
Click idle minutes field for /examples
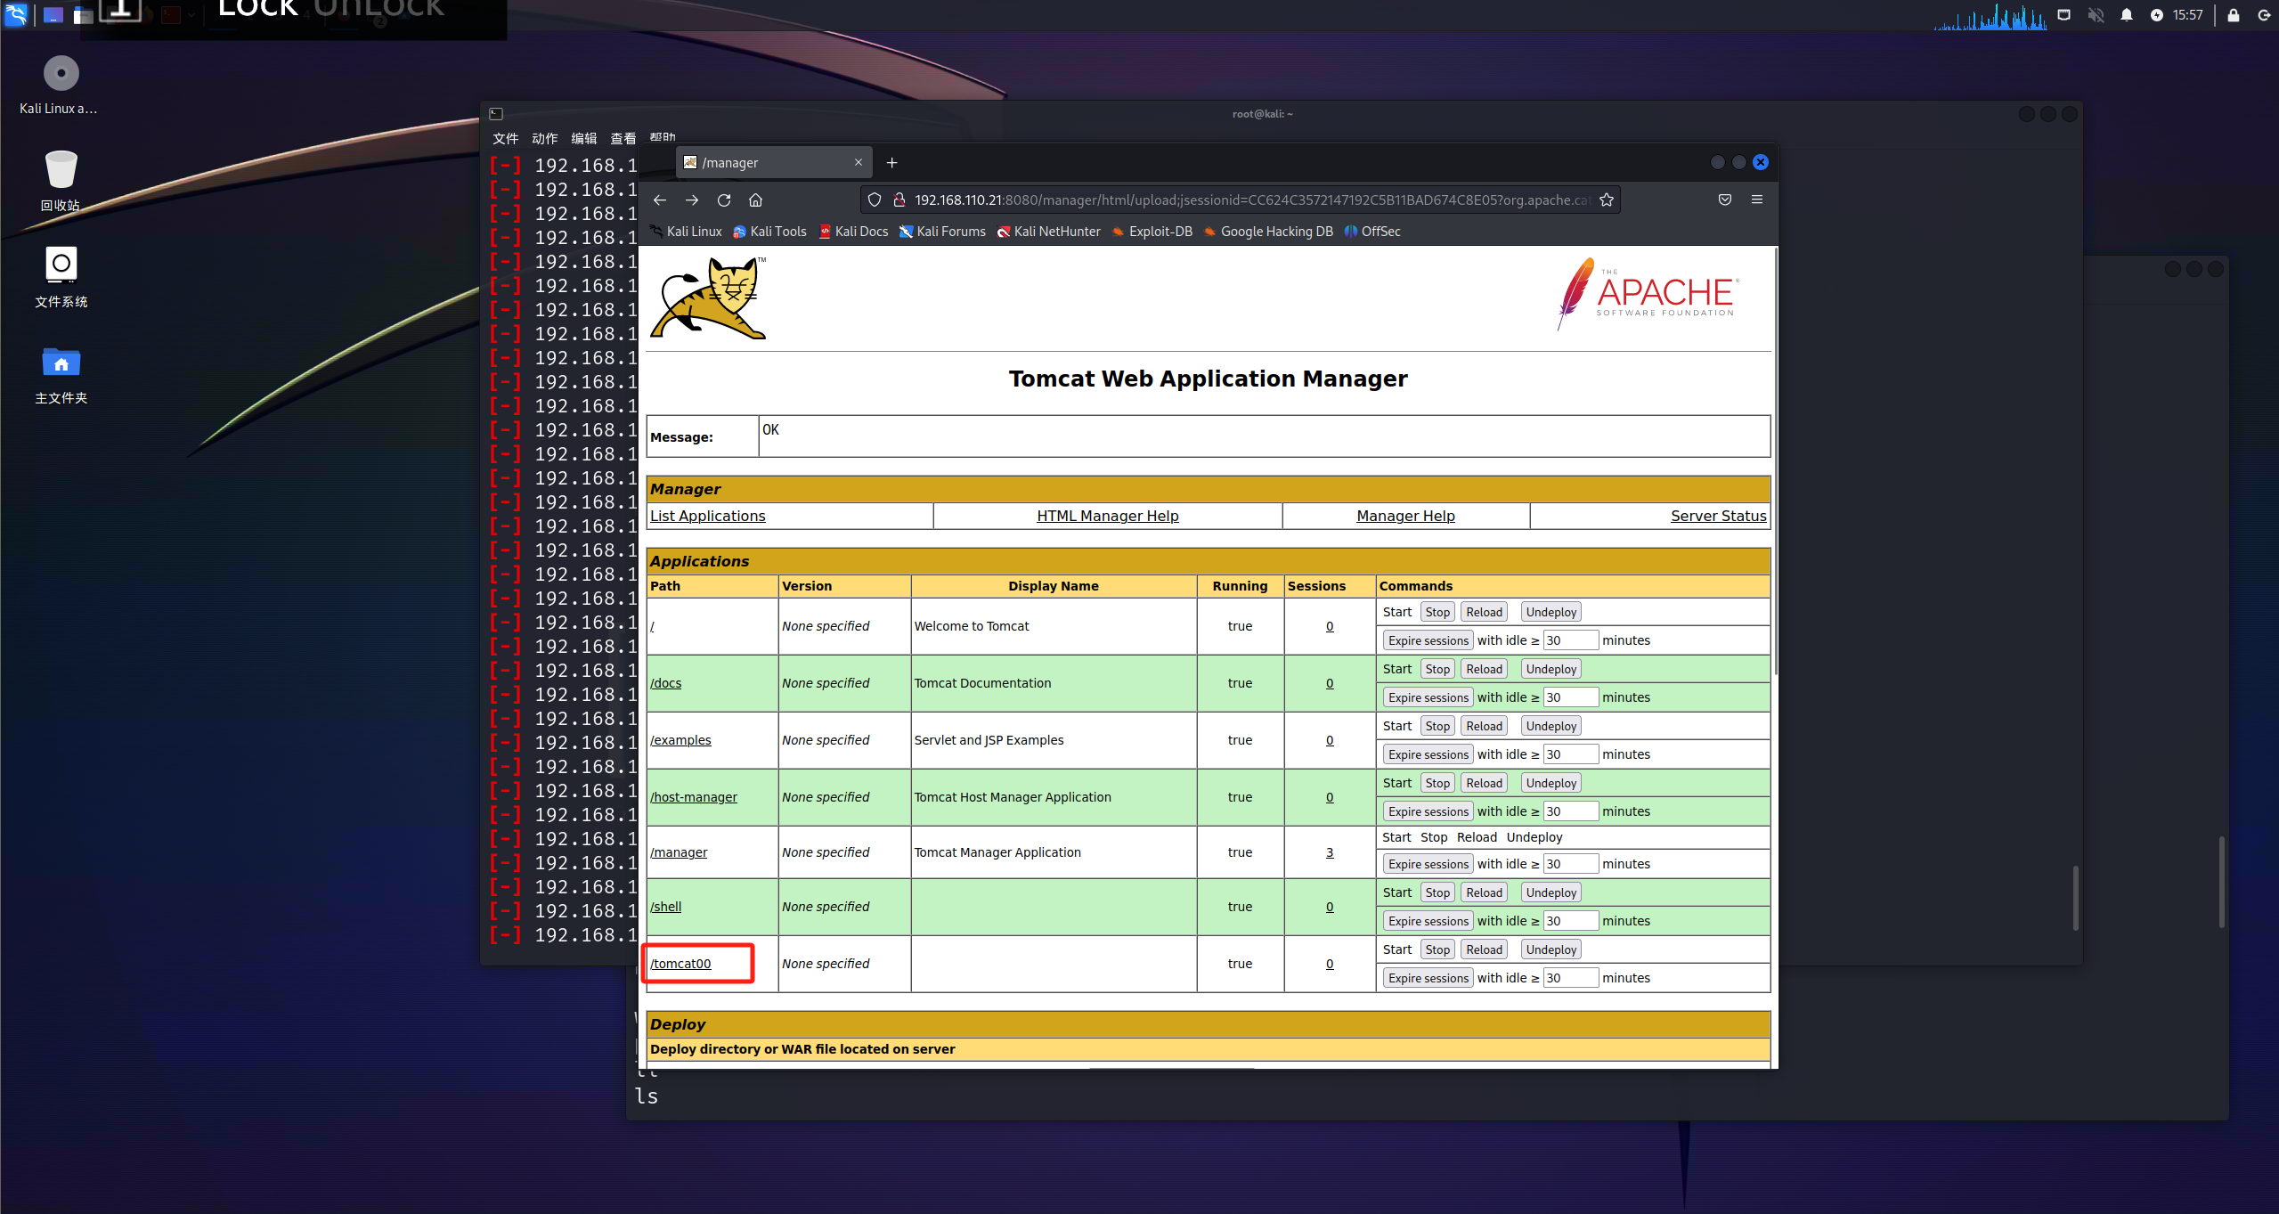[1570, 754]
